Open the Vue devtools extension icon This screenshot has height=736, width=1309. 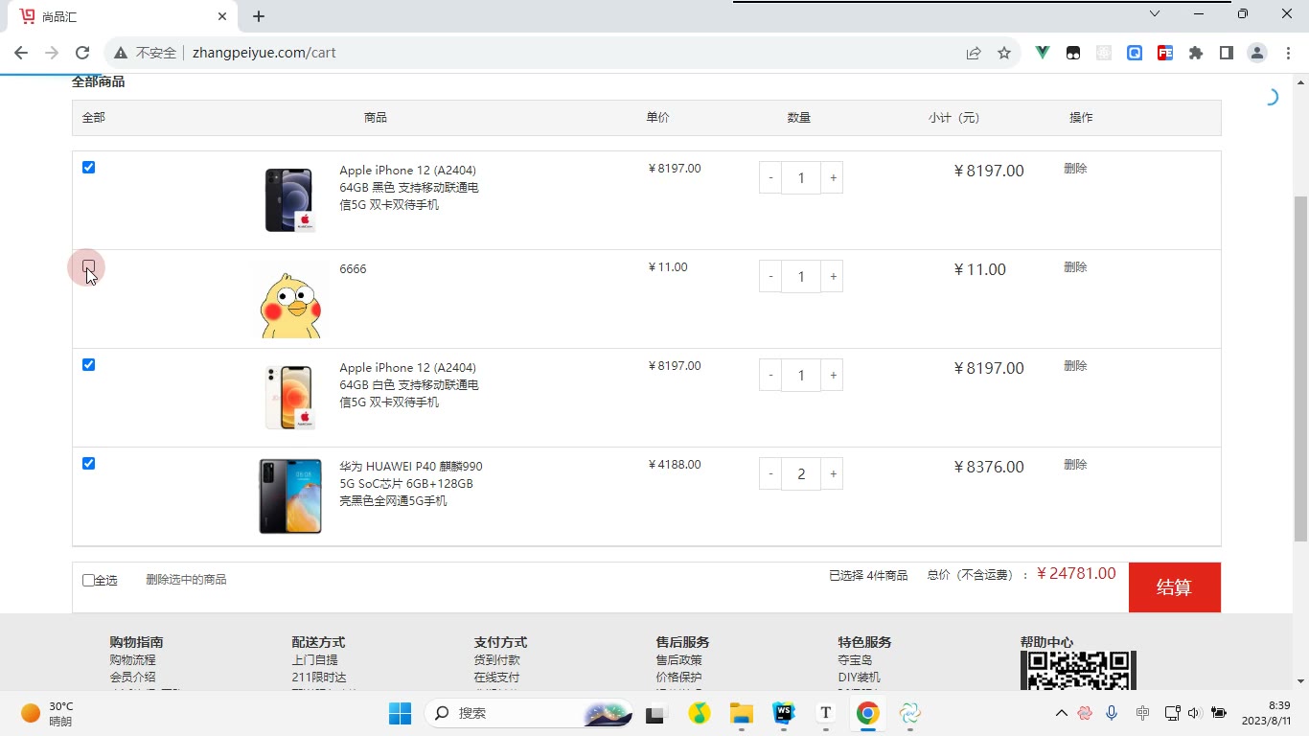click(x=1043, y=53)
